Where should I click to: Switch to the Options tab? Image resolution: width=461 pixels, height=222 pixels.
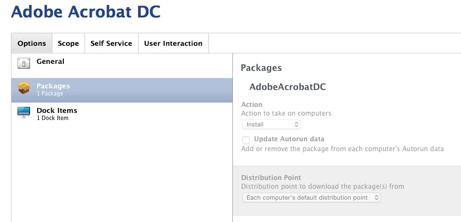[x=32, y=43]
